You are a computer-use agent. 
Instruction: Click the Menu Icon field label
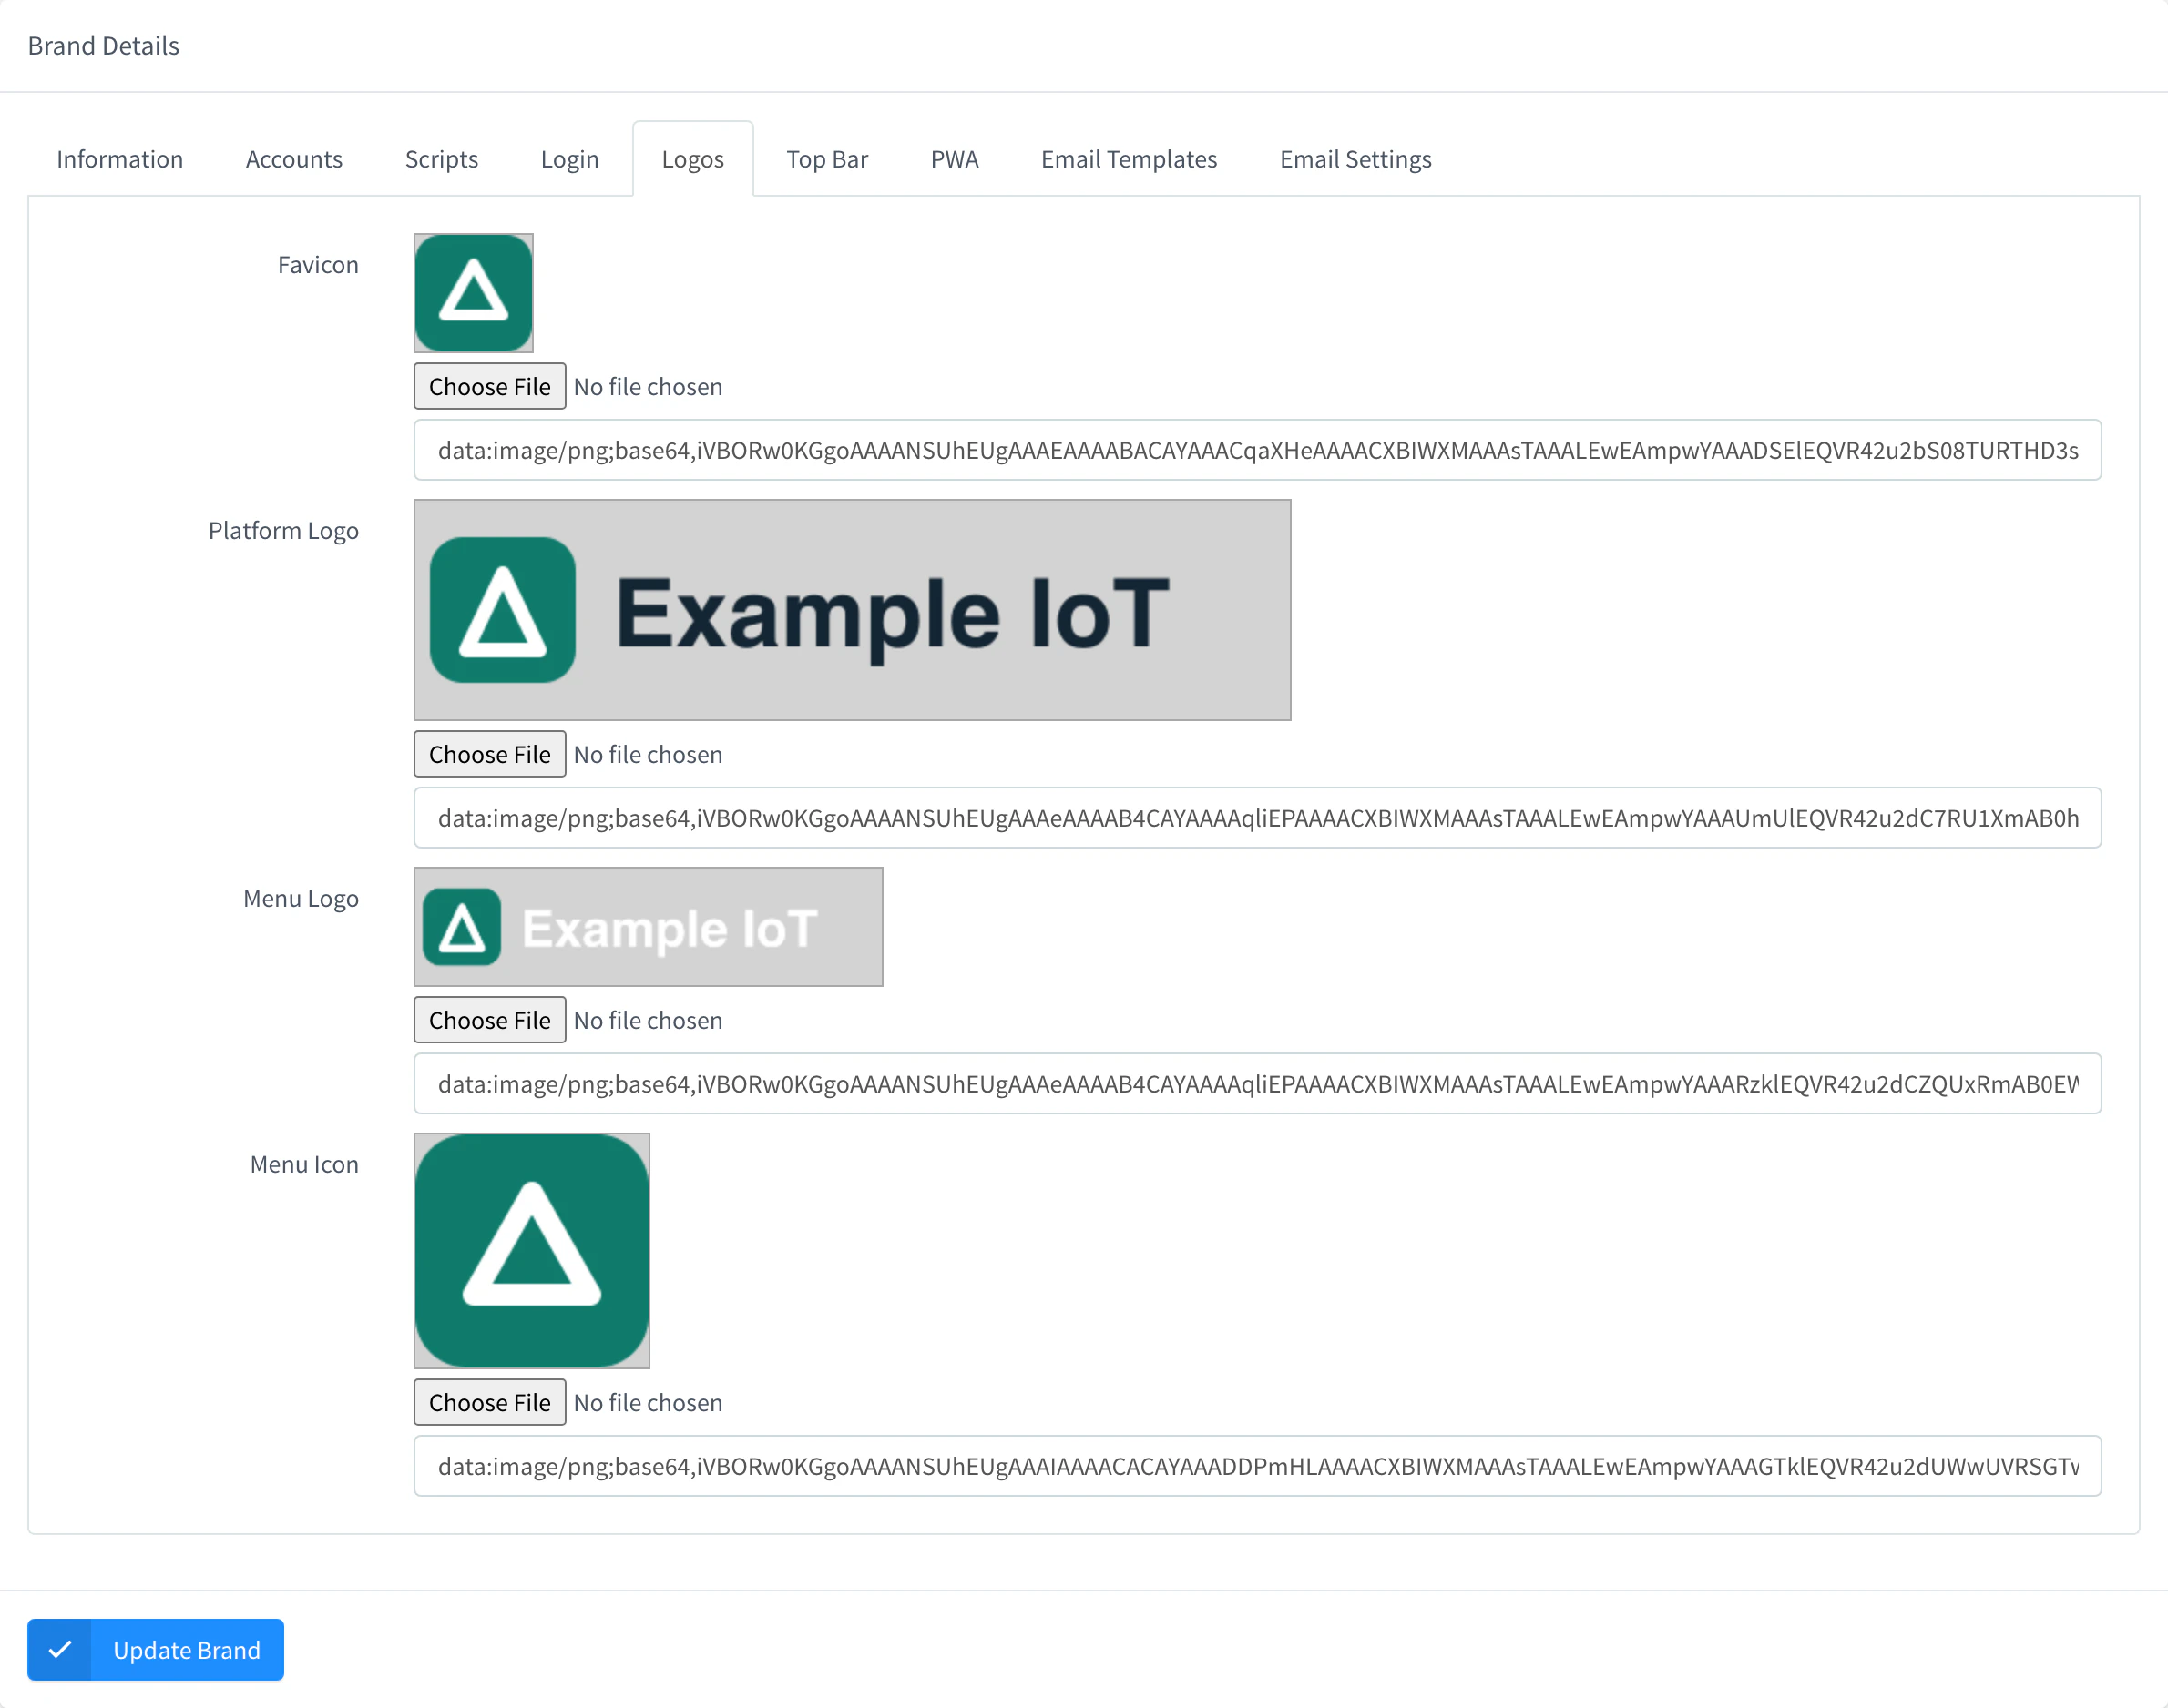click(x=304, y=1164)
